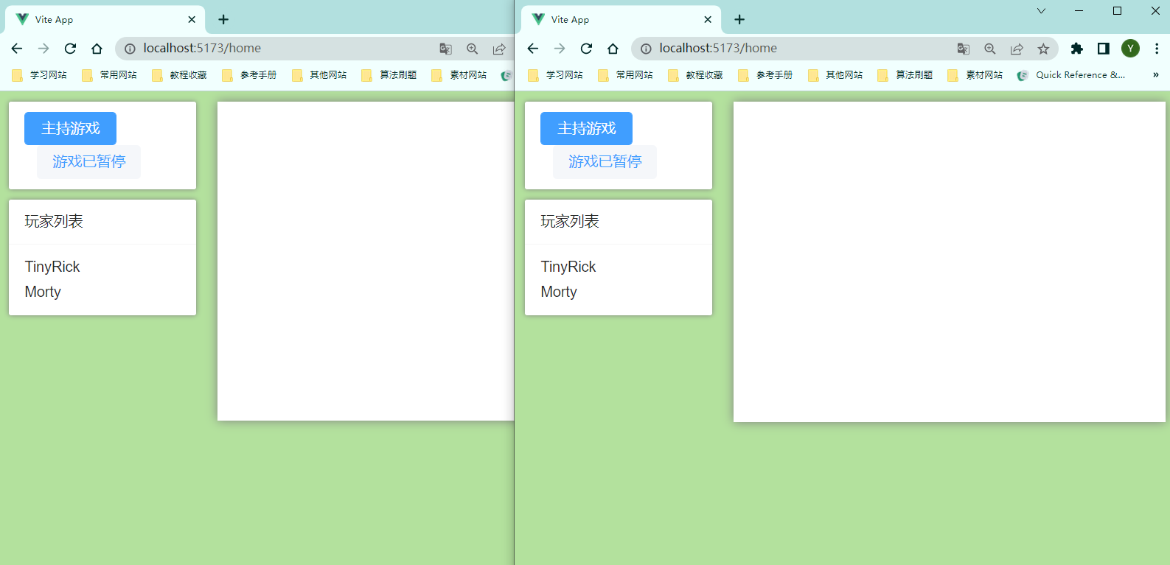Viewport: 1170px width, 565px height.
Task: Open the side panel icon
Action: [x=1103, y=49]
